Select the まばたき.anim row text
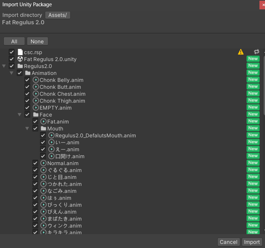The image size is (265, 248). 64,219
